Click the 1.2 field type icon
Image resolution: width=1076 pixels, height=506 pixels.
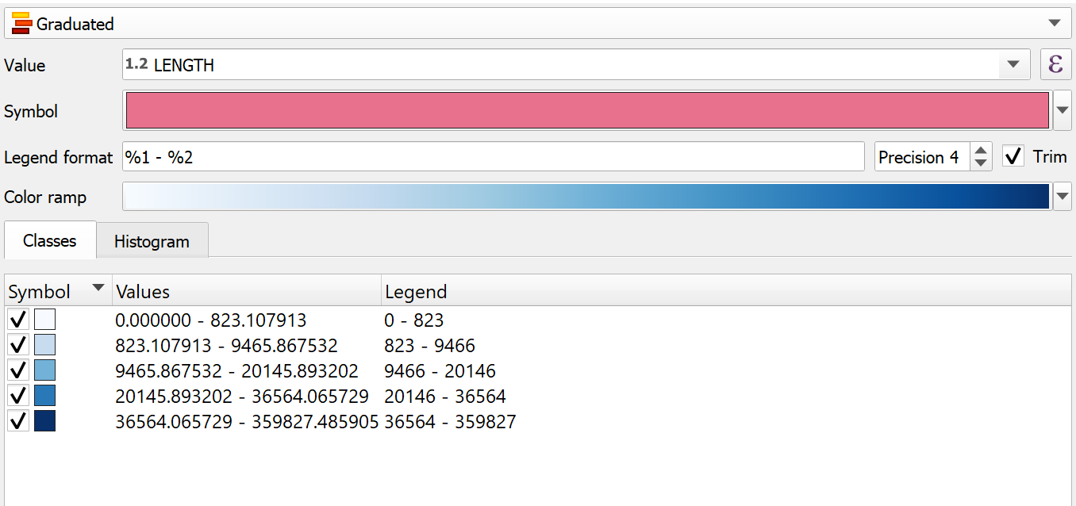[x=136, y=65]
